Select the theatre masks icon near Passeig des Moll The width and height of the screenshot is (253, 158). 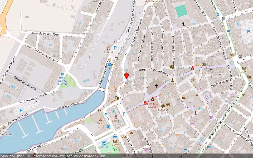(x=117, y=98)
